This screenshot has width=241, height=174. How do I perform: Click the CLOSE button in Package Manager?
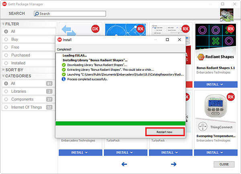(224, 164)
